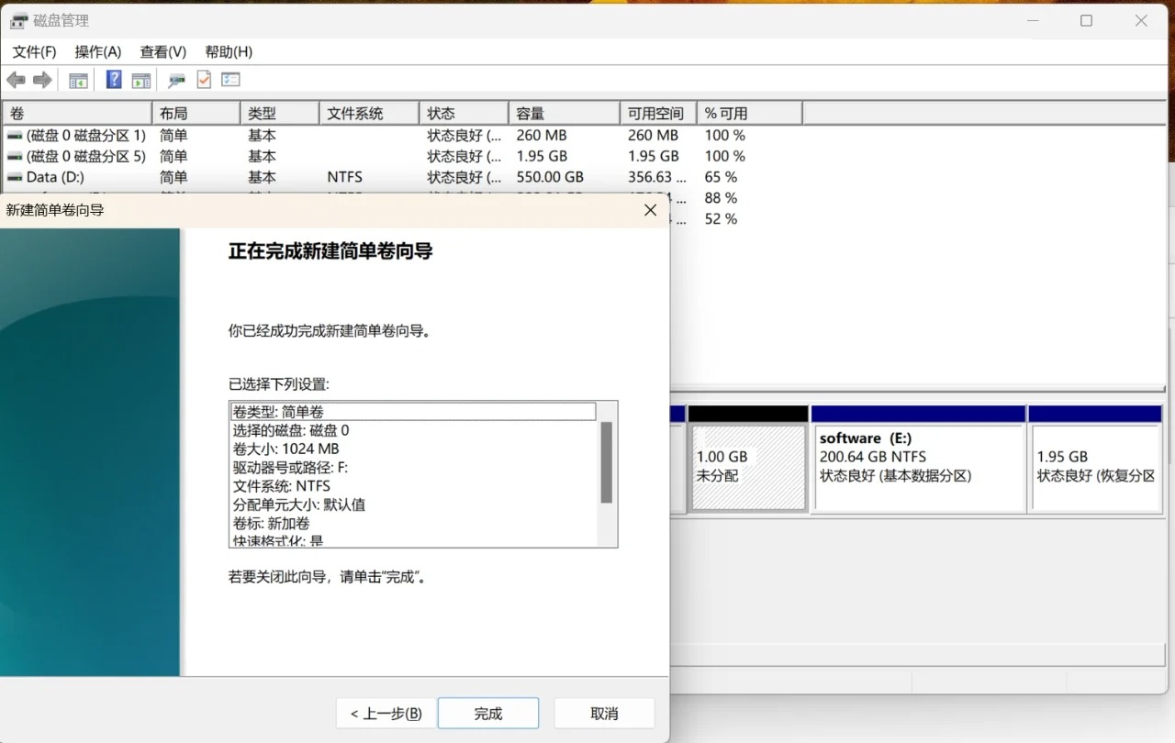Sort by the 文件系统 column header
The width and height of the screenshot is (1175, 743).
point(369,114)
